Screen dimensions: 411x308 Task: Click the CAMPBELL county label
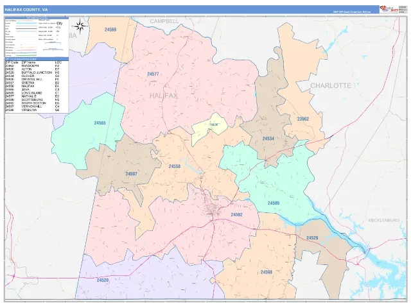click(164, 21)
